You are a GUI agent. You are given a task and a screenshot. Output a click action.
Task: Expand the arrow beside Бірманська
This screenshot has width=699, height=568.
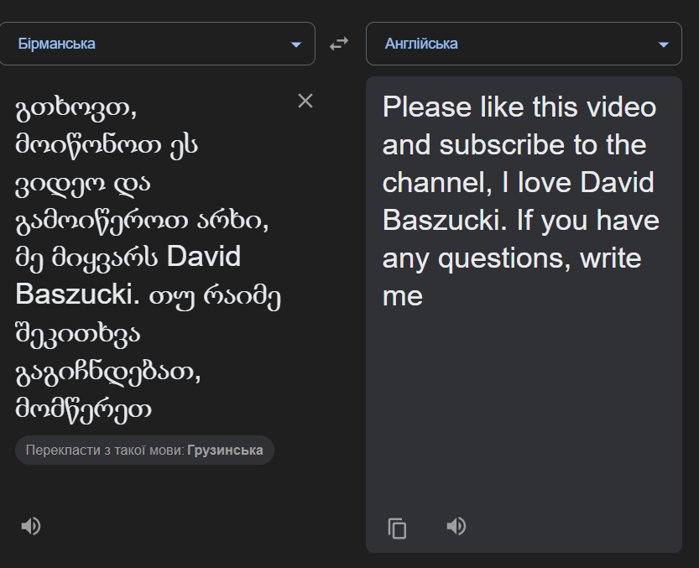295,44
